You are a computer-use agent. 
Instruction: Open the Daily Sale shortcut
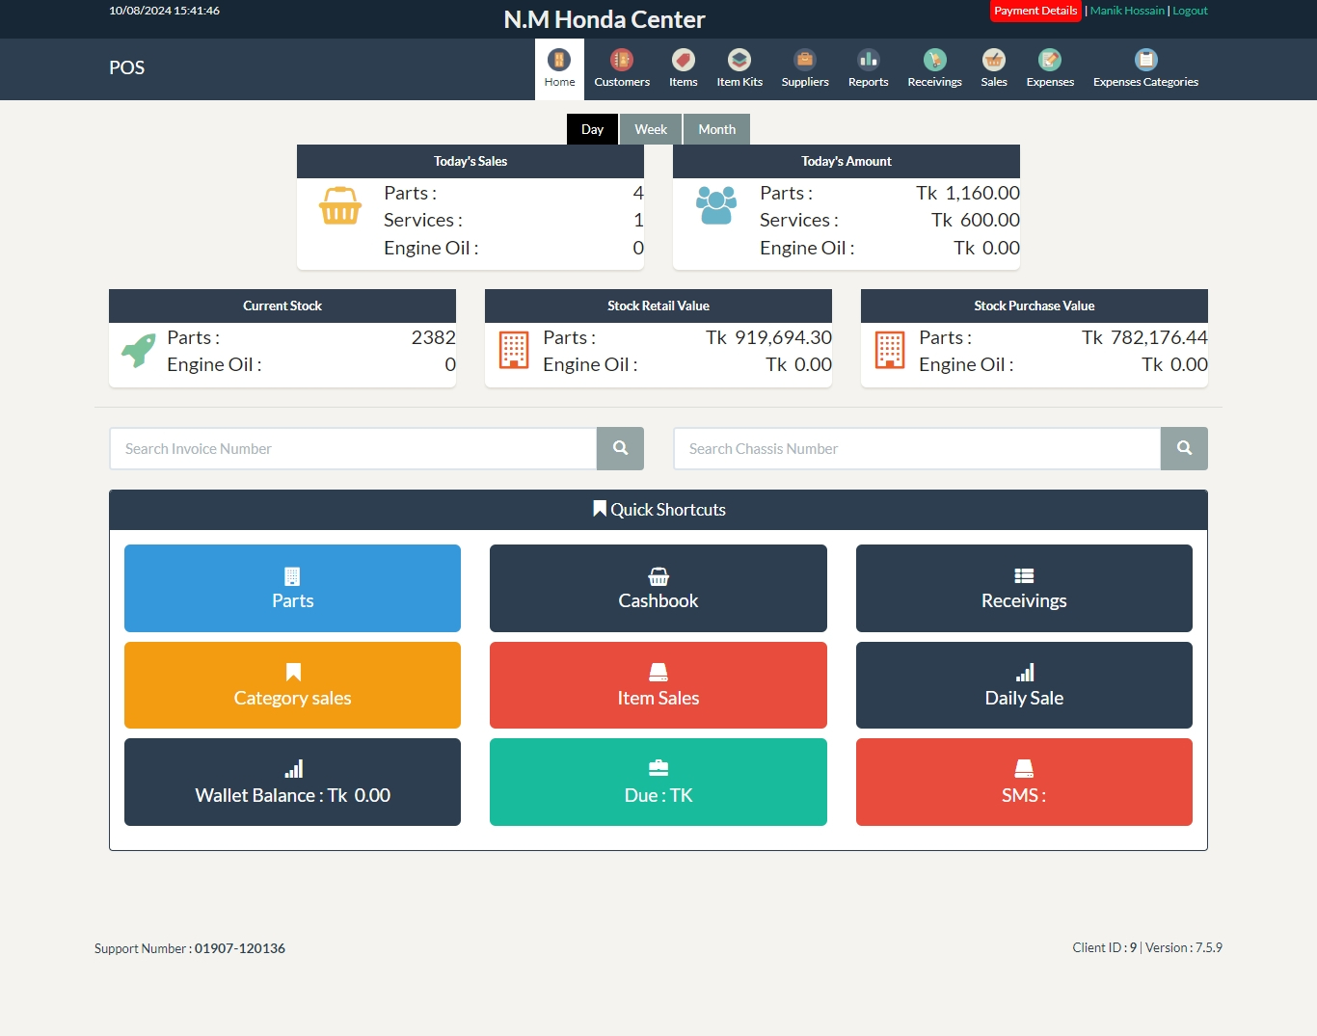coord(1024,685)
